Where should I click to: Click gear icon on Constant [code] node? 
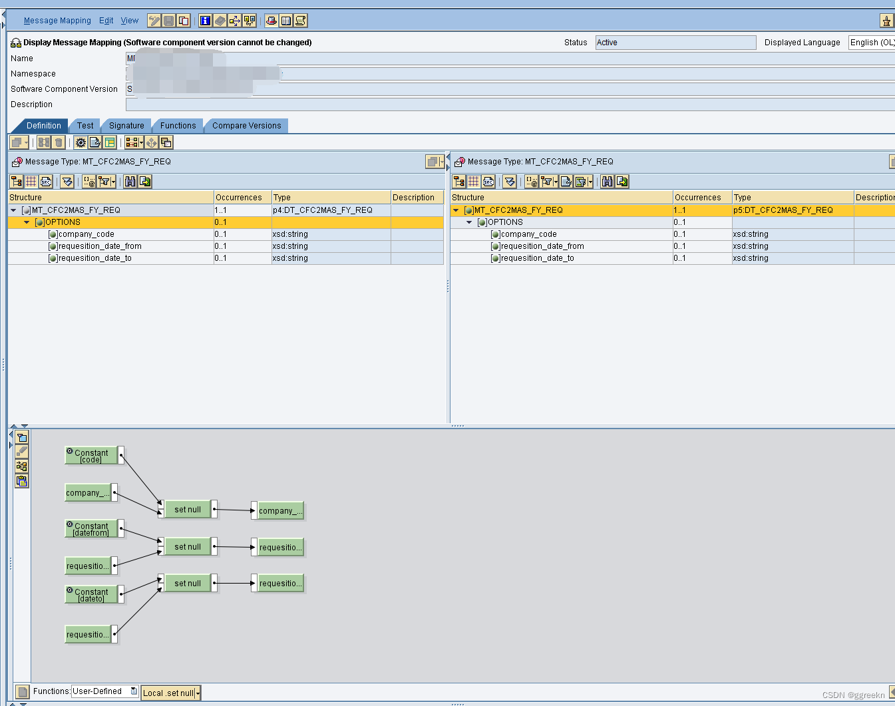70,451
